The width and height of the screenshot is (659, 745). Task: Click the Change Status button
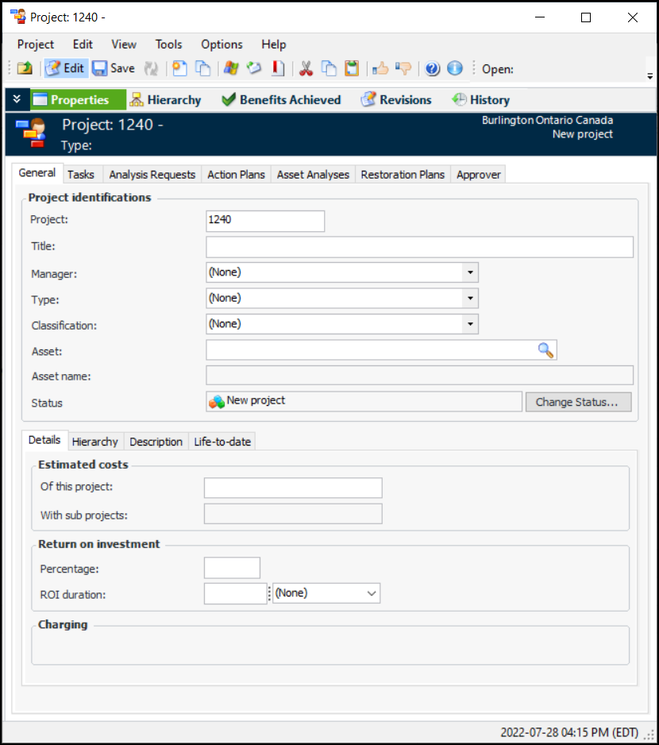coord(577,402)
